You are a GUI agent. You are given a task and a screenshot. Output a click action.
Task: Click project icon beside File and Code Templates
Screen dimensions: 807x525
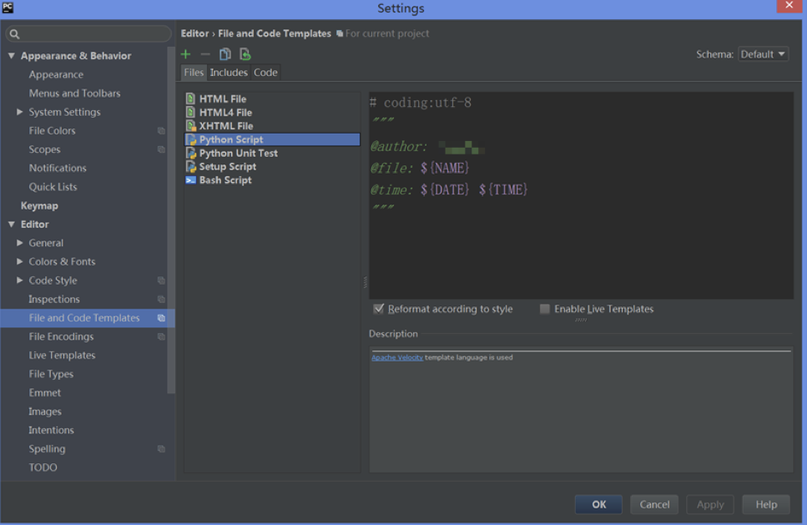pos(161,318)
